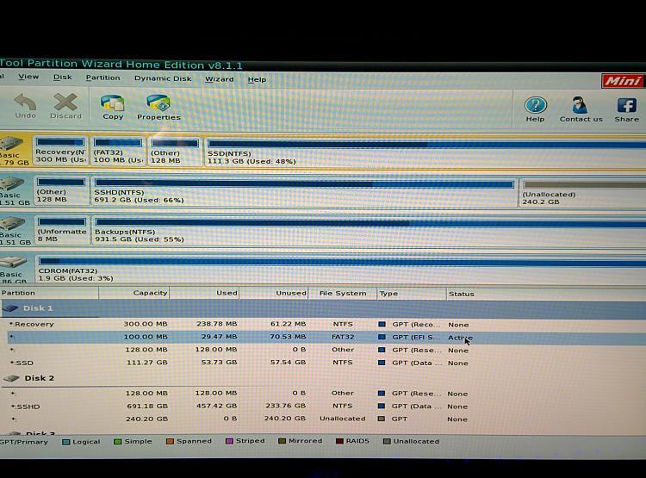Image resolution: width=646 pixels, height=478 pixels.
Task: Select the Backups(NTFS) 931.5 GB partition block
Action: click(369, 232)
